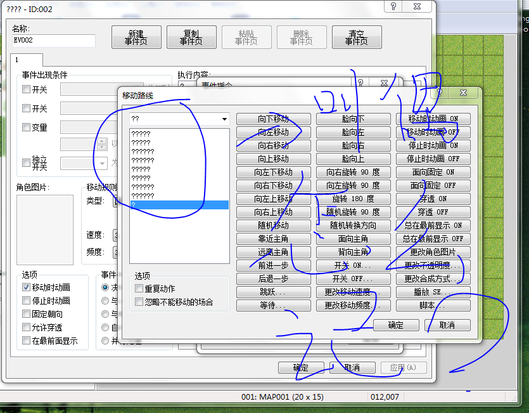The image size is (529, 413).
Task: Click 确定 in the event editor window
Action: pos(301,367)
